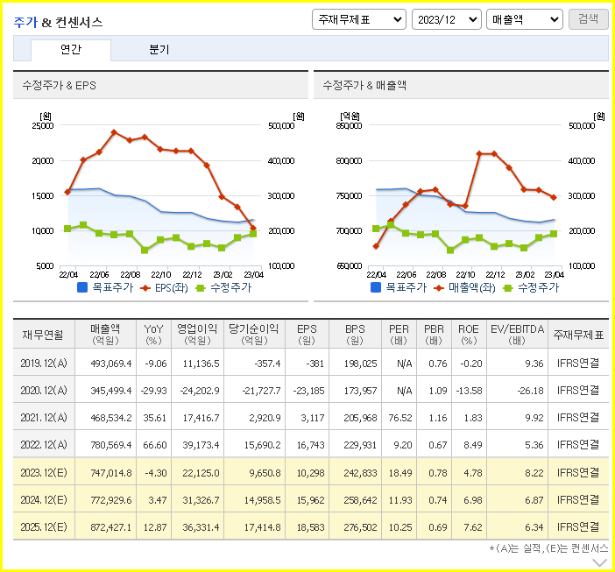Click revenue value 780,569.4
The height and width of the screenshot is (572, 615).
pos(111,445)
